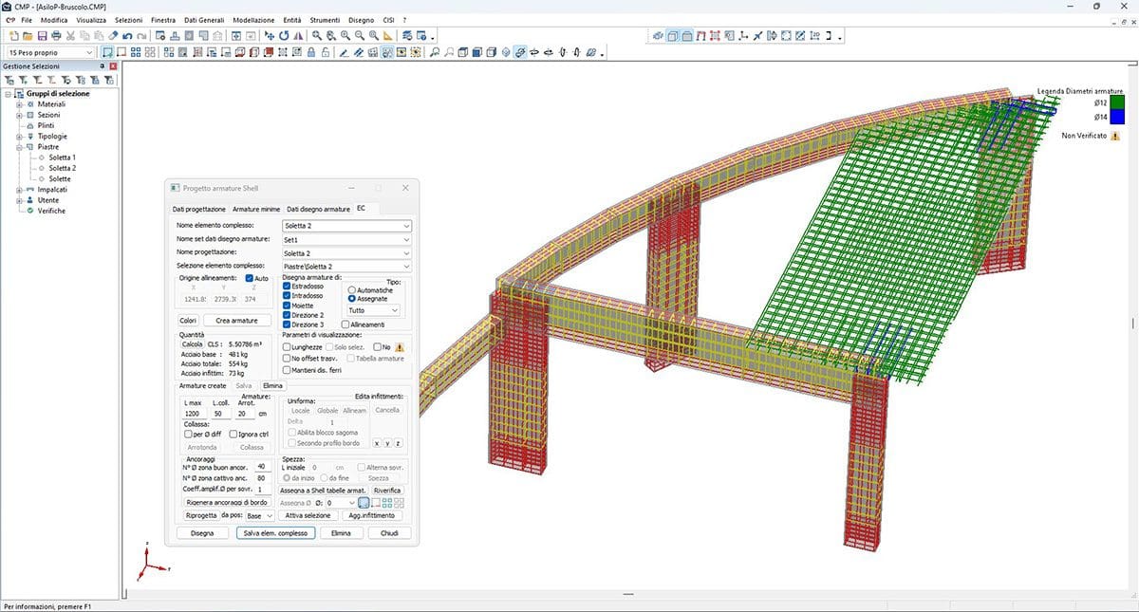
Task: Expand the Impalcati tree node
Action: pyautogui.click(x=18, y=190)
